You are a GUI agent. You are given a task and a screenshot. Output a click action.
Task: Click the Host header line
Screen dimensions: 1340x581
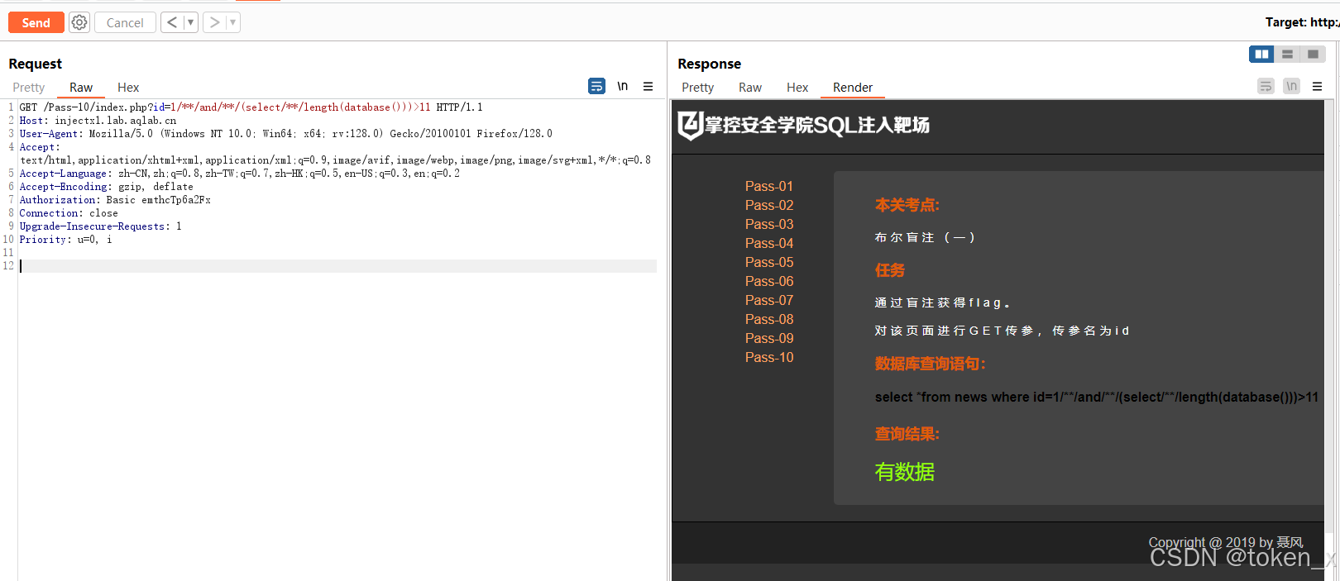tap(98, 121)
